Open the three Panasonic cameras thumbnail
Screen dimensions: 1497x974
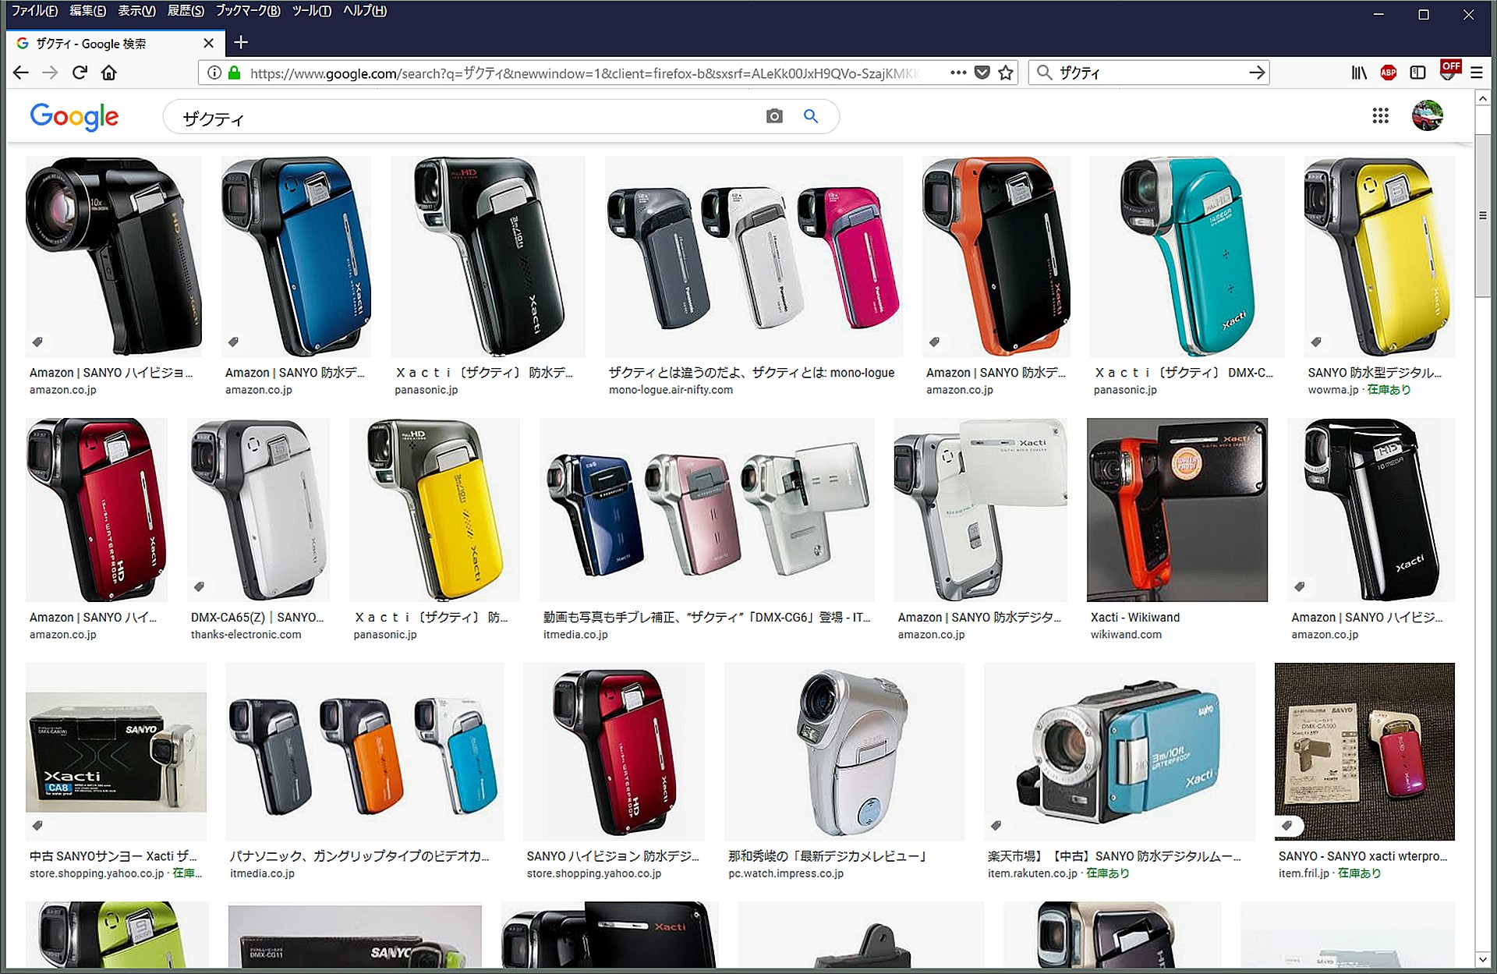[754, 257]
